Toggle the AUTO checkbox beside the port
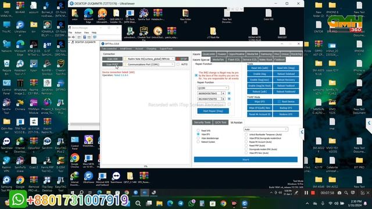 [178, 64]
